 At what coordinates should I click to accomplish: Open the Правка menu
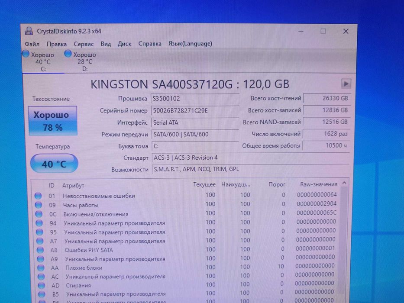56,44
